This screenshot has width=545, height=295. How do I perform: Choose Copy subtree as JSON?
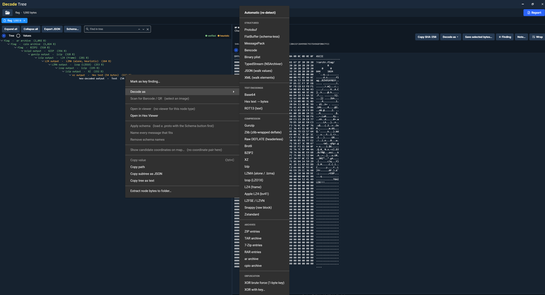point(182,174)
